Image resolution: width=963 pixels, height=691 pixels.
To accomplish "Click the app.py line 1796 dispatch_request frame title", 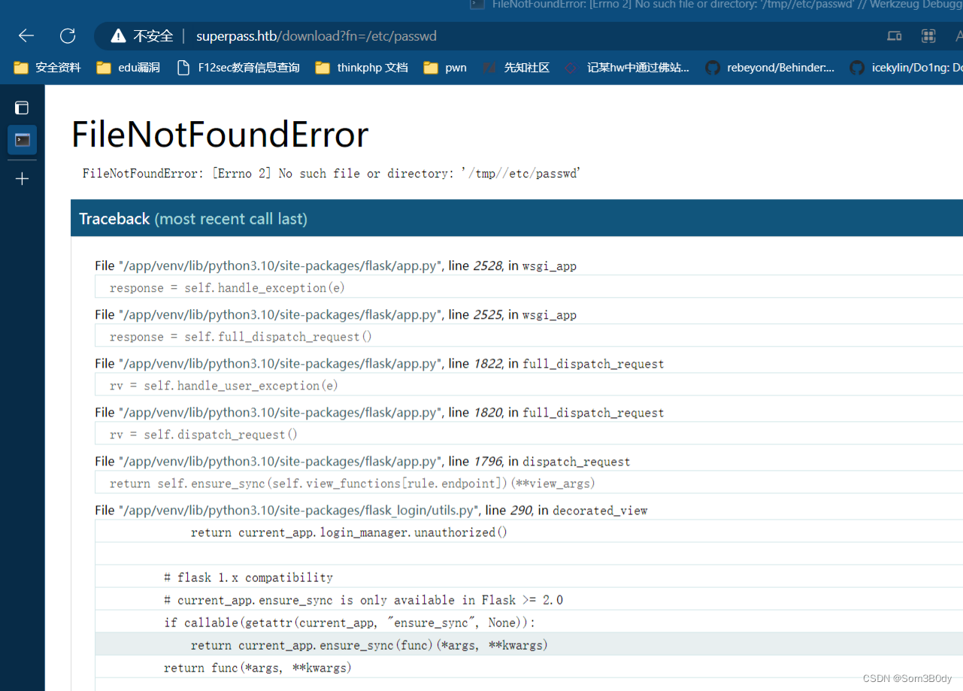I will click(362, 462).
